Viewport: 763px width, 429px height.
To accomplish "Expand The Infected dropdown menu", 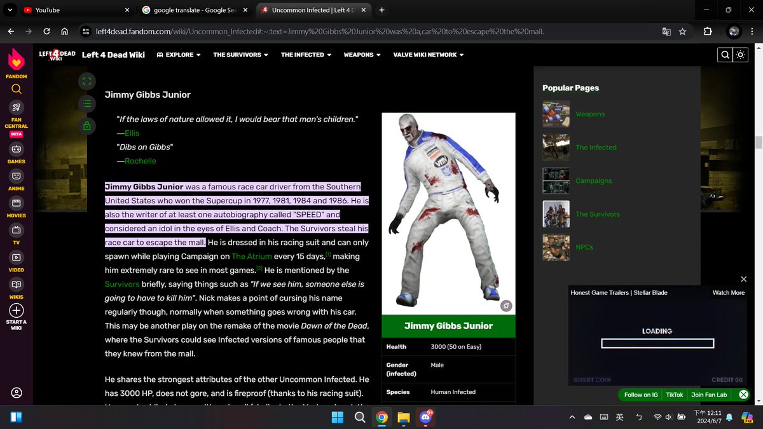I will pos(306,55).
